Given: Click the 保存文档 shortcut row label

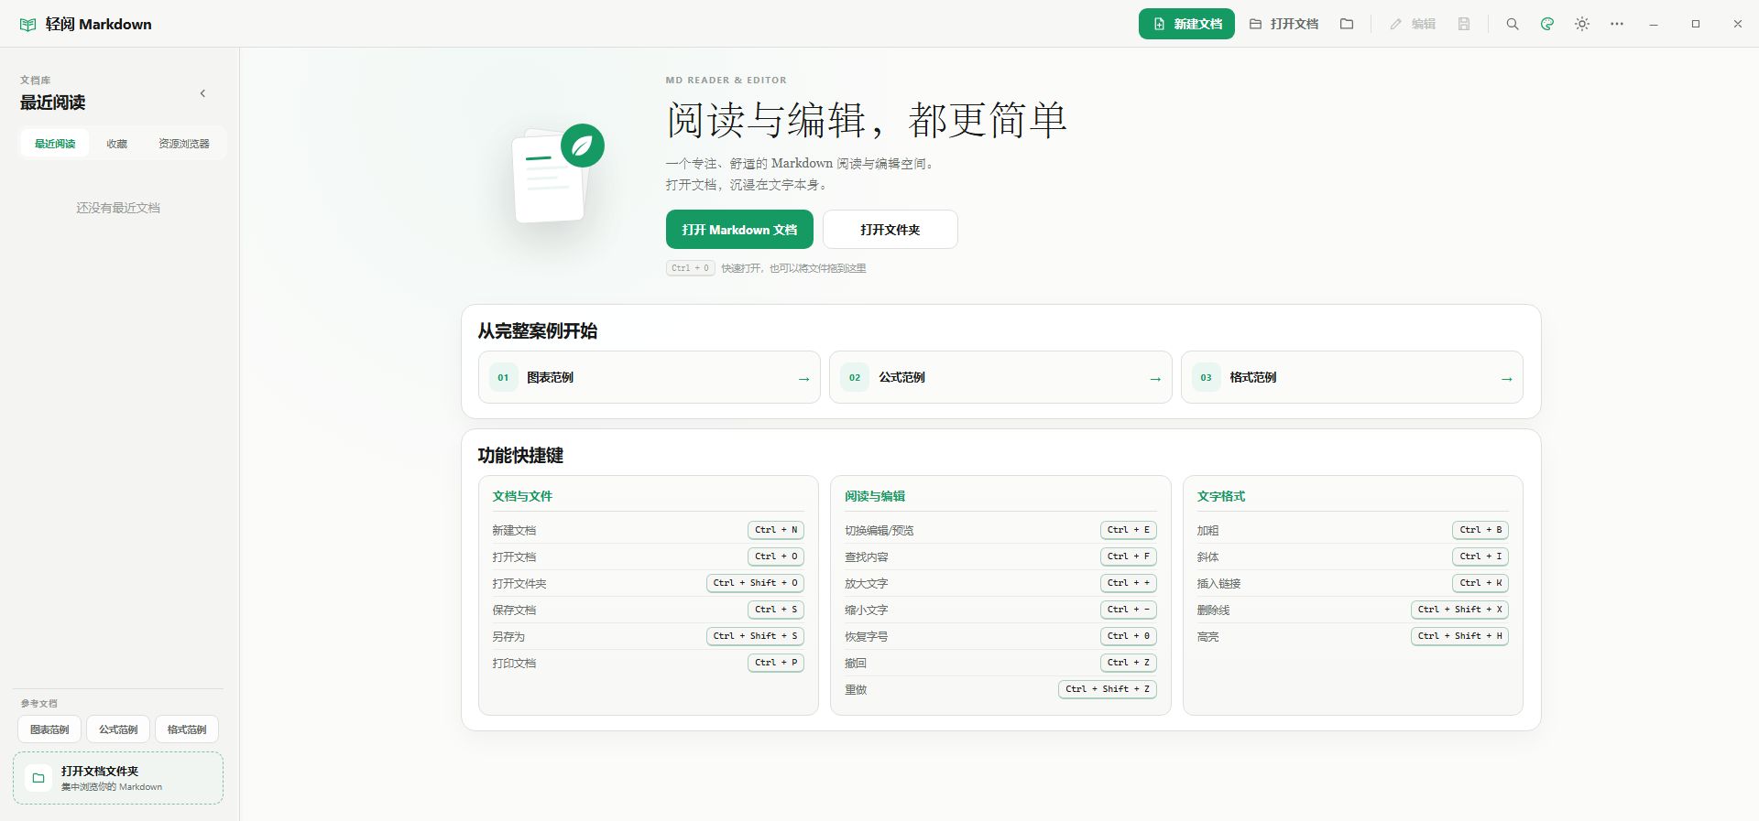Looking at the screenshot, I should [514, 610].
